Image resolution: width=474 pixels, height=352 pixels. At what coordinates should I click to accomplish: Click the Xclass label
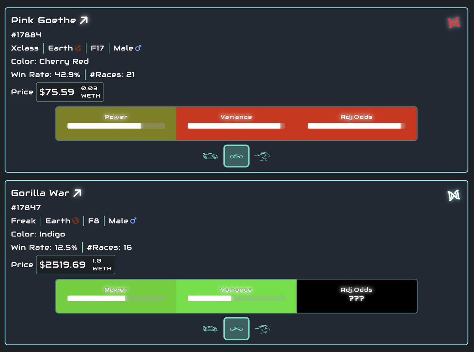point(25,48)
